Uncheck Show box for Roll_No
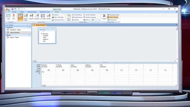This screenshot has width=190, height=107. coord(49,70)
